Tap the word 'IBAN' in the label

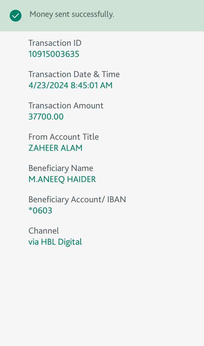pos(116,199)
